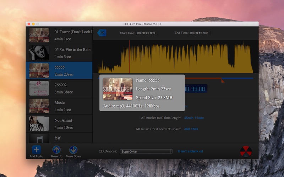This screenshot has width=284, height=177.
Task: Click the Not Afraid album art thumbnail
Action: point(39,124)
